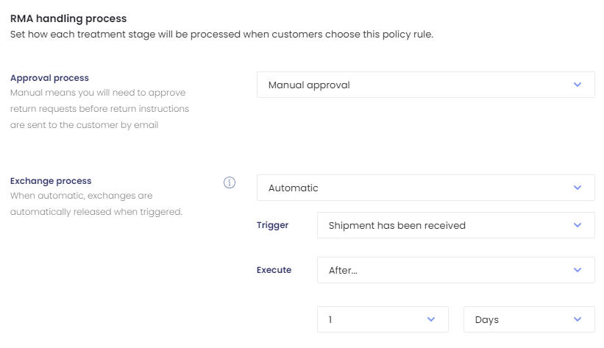Click the chevron icon in Manual approval field
The width and height of the screenshot is (604, 348).
[x=577, y=85]
